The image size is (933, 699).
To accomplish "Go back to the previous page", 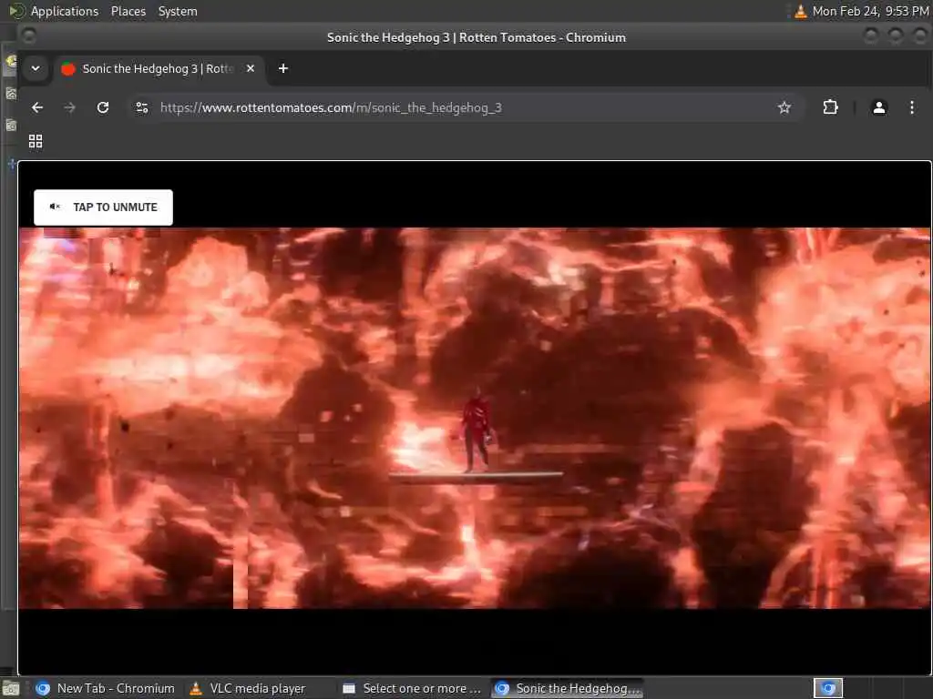I will pyautogui.click(x=37, y=107).
